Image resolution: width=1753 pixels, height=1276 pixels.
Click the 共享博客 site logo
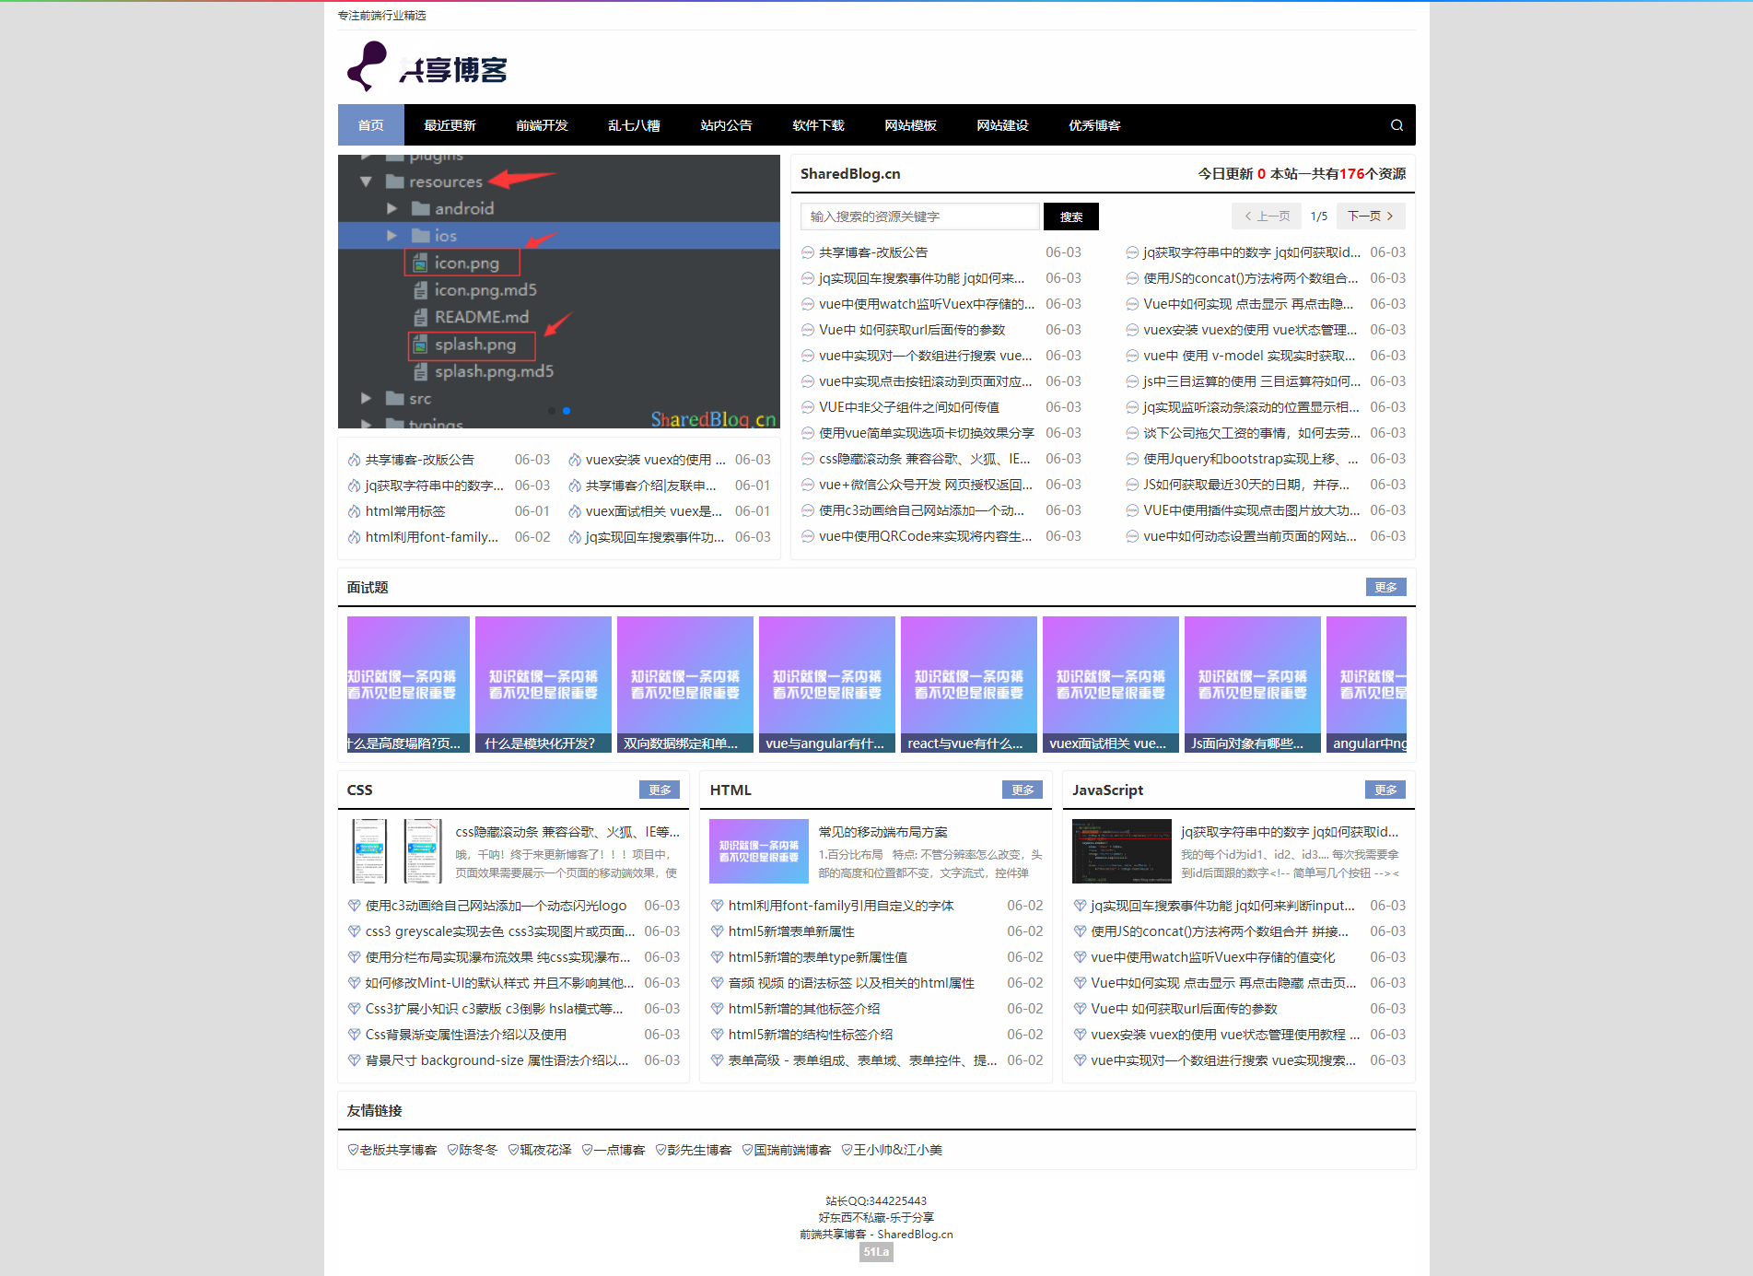pos(427,67)
